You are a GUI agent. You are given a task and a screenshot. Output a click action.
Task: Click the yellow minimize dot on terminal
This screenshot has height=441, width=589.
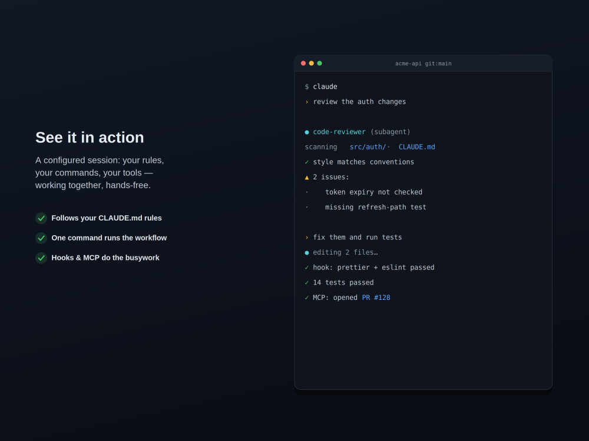click(x=312, y=64)
